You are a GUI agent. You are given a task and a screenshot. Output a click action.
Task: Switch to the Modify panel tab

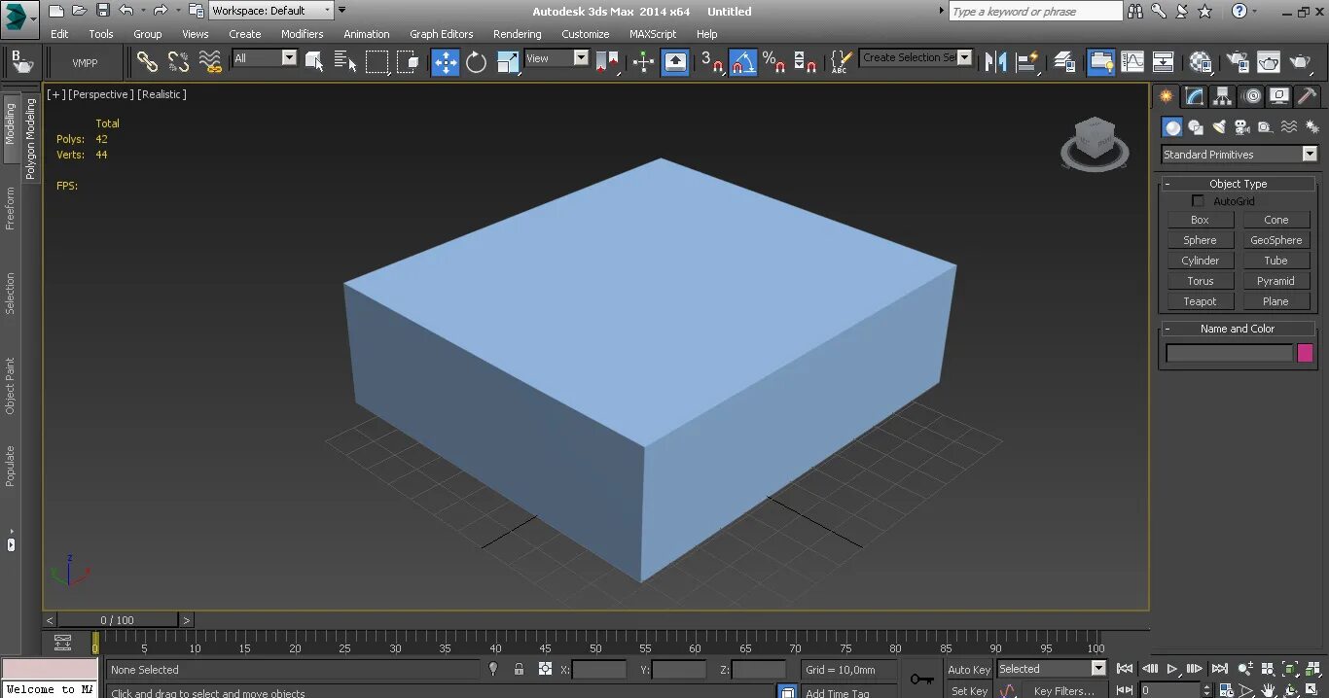(x=1195, y=96)
